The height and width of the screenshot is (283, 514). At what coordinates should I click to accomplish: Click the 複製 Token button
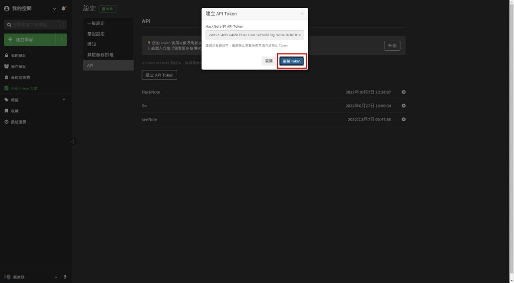[292, 61]
